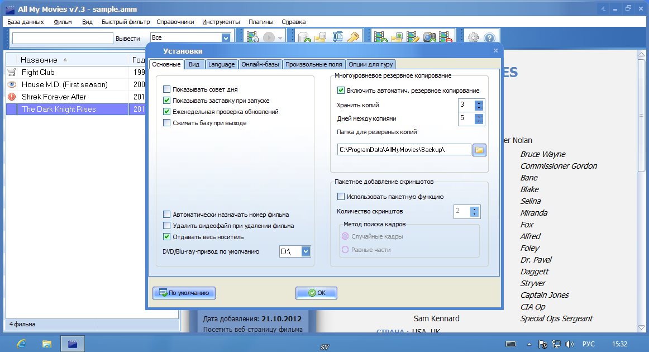
Task: Click the details pane vertical scrollbar
Action: (x=641, y=191)
